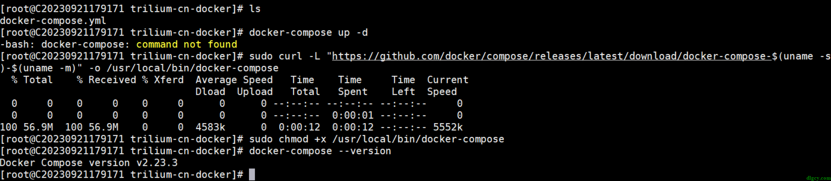
Task: Click the dlgcy.com watermark in the corner
Action: pos(818,178)
